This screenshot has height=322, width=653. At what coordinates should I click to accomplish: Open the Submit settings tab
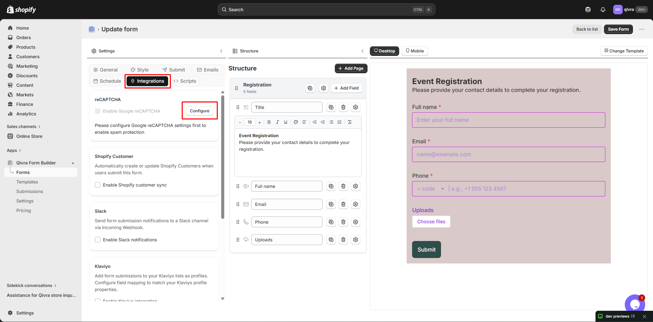pos(174,70)
